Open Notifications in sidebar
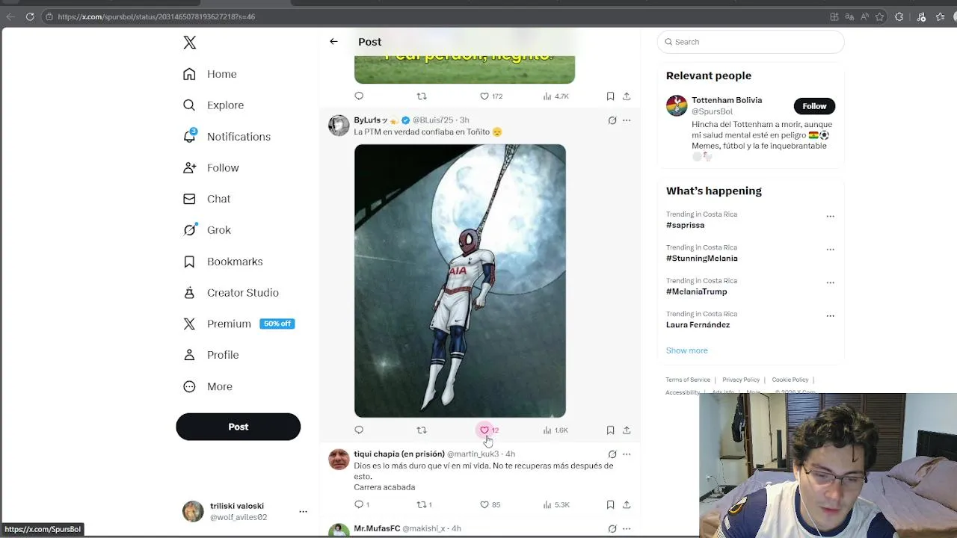This screenshot has width=957, height=538. click(227, 137)
